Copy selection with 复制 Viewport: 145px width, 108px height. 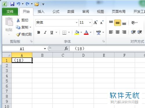(22, 27)
